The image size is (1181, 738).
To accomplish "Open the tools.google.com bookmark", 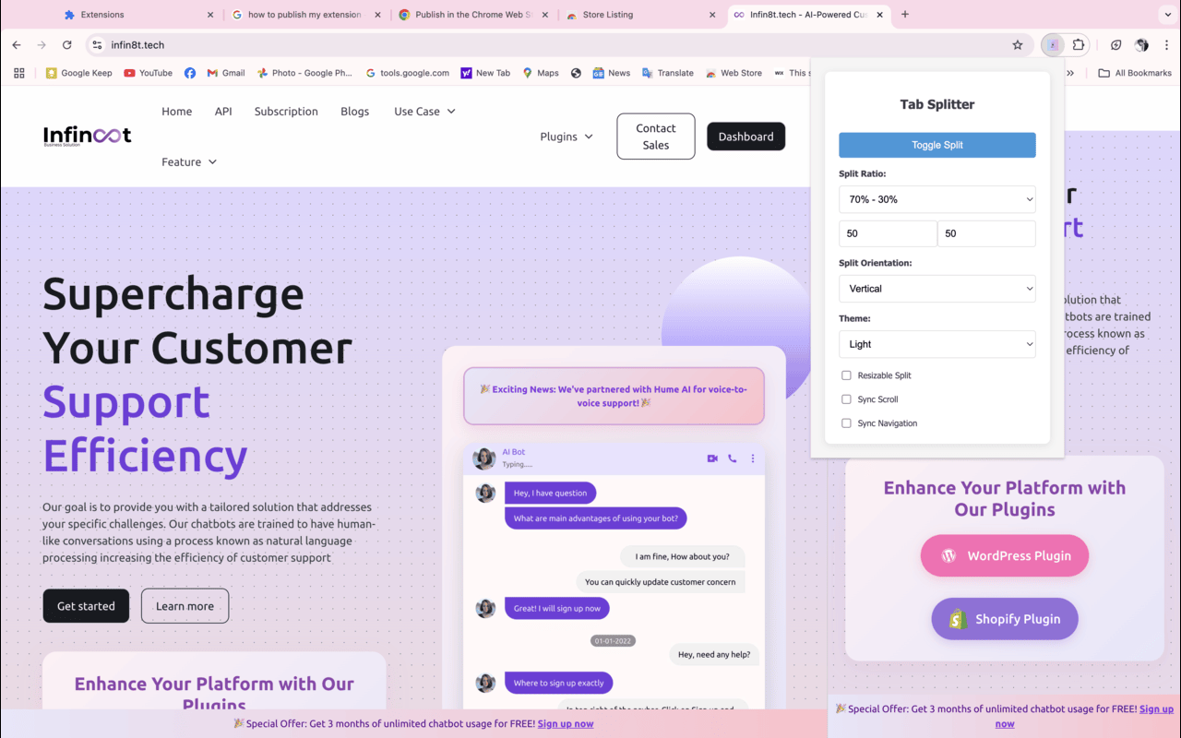I will pos(407,73).
